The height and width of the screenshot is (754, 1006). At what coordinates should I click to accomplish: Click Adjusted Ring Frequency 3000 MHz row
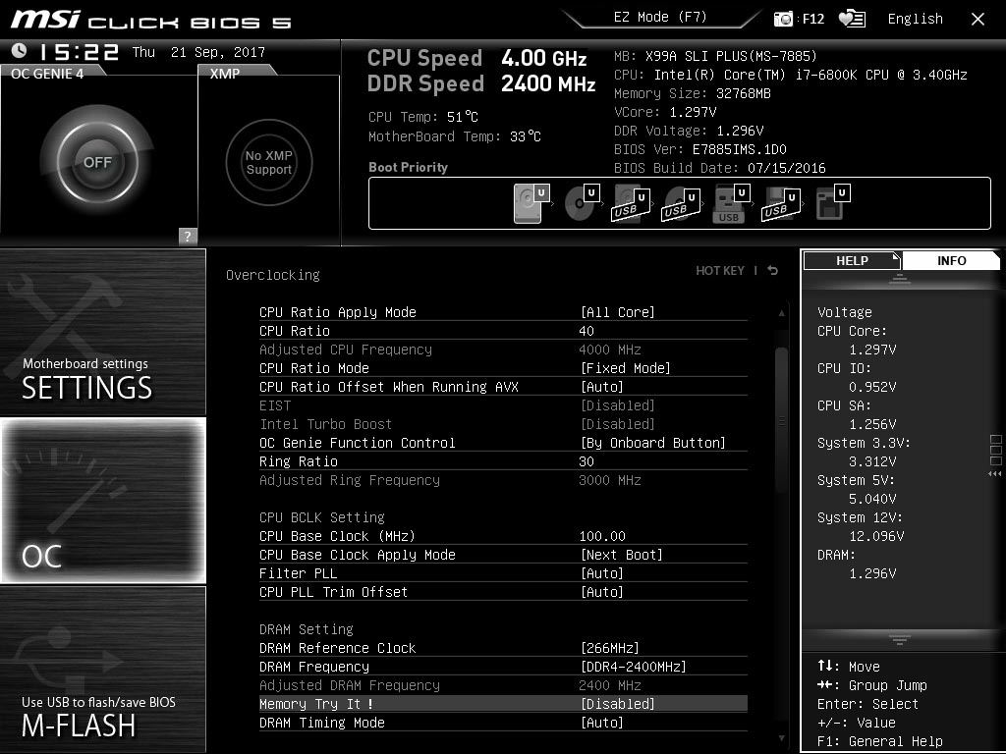pos(503,479)
